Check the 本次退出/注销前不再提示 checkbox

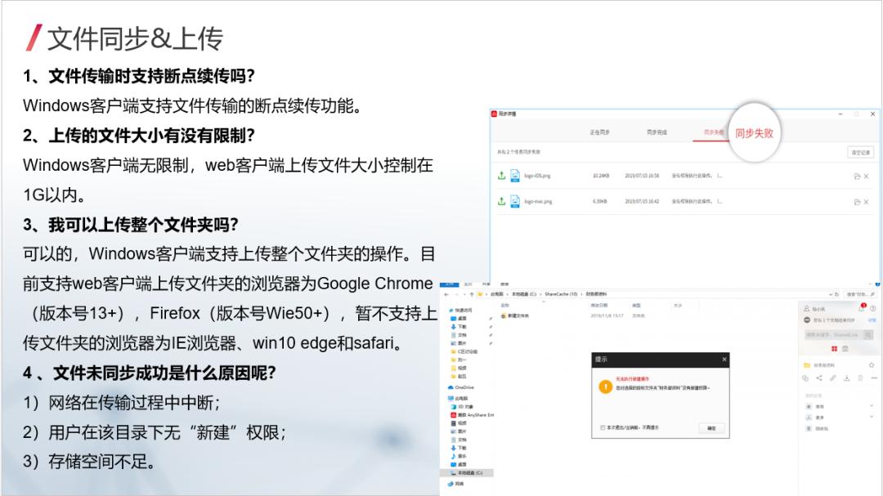click(603, 428)
